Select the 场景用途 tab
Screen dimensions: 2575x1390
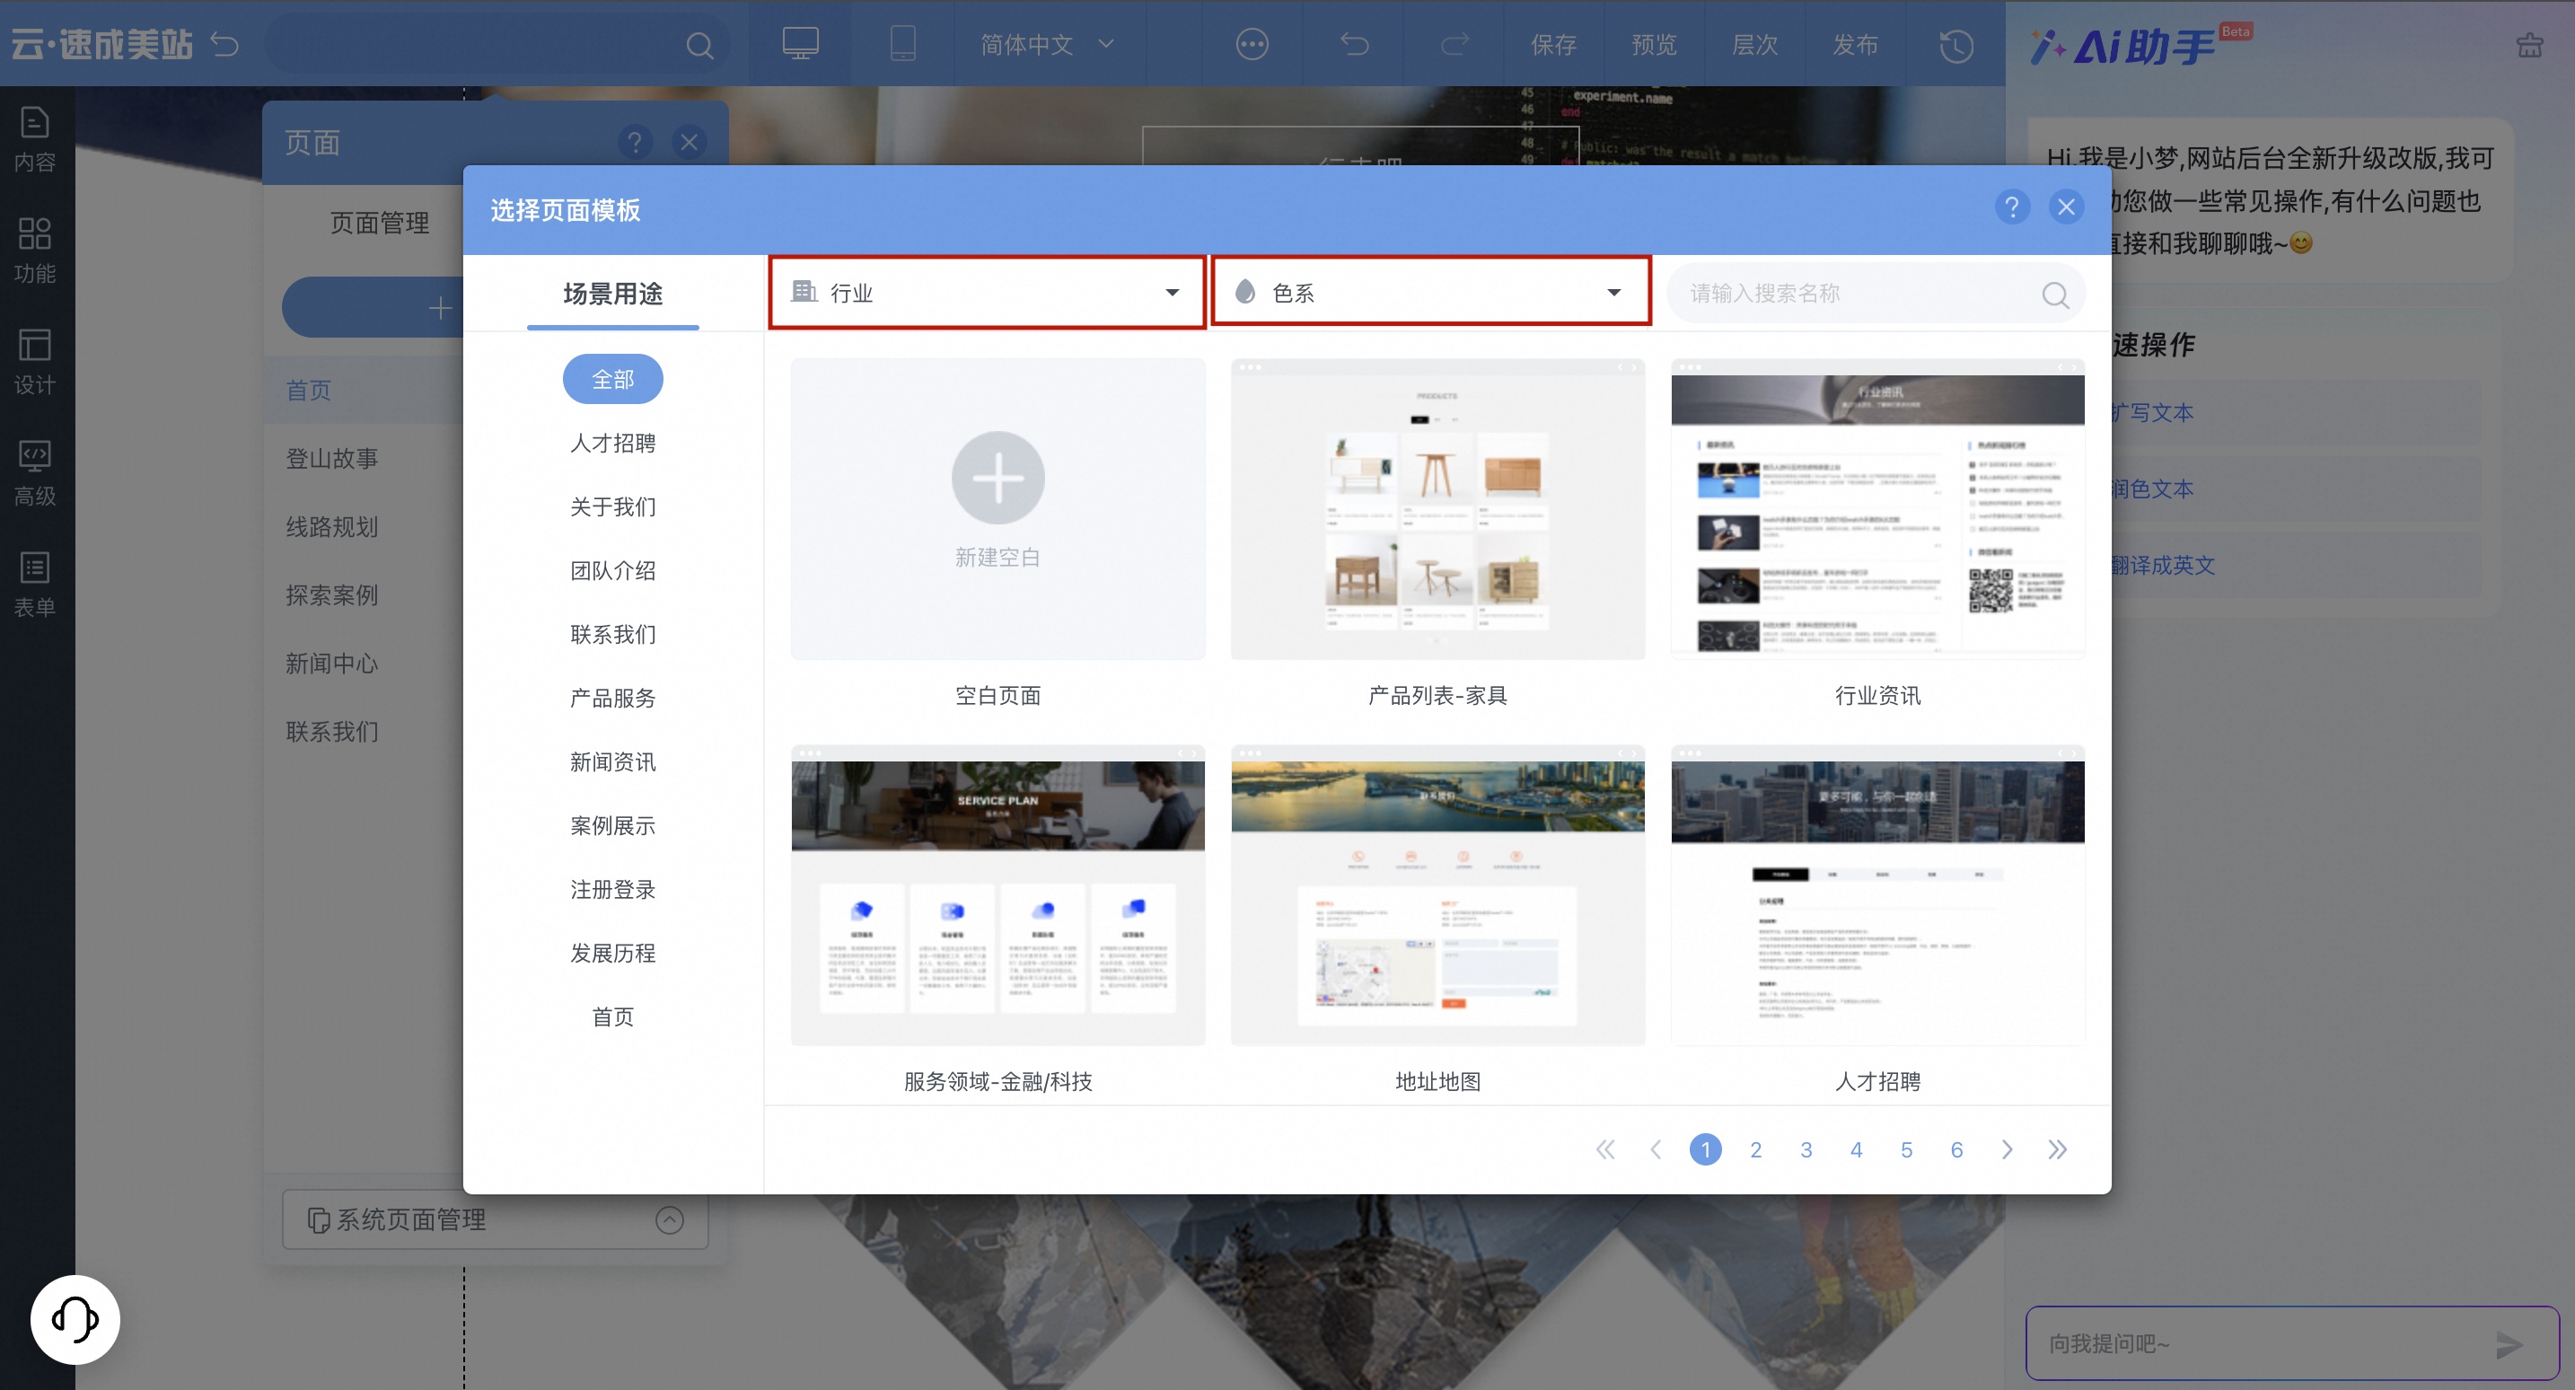[612, 293]
